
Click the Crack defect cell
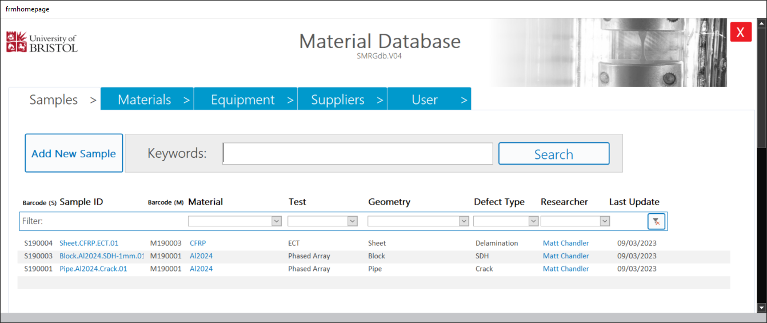484,269
